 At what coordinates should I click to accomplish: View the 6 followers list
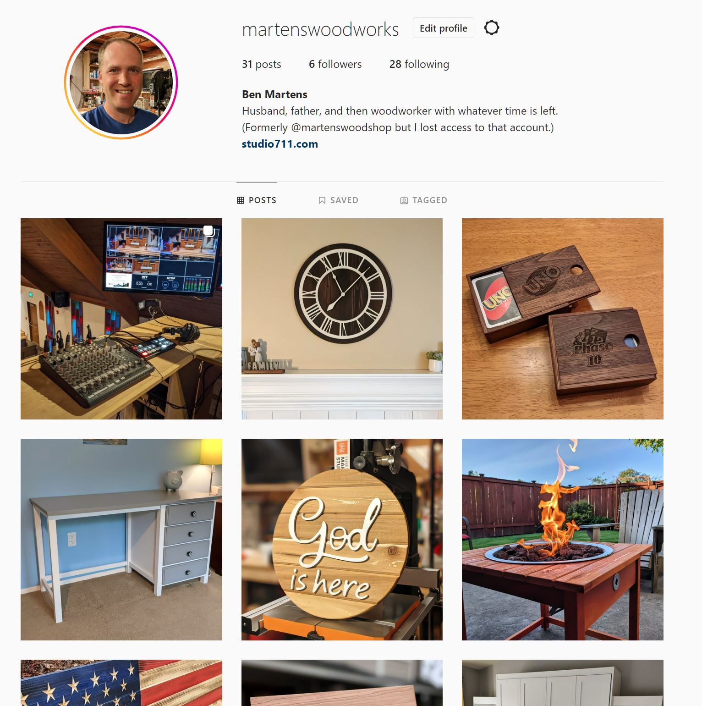click(x=335, y=64)
